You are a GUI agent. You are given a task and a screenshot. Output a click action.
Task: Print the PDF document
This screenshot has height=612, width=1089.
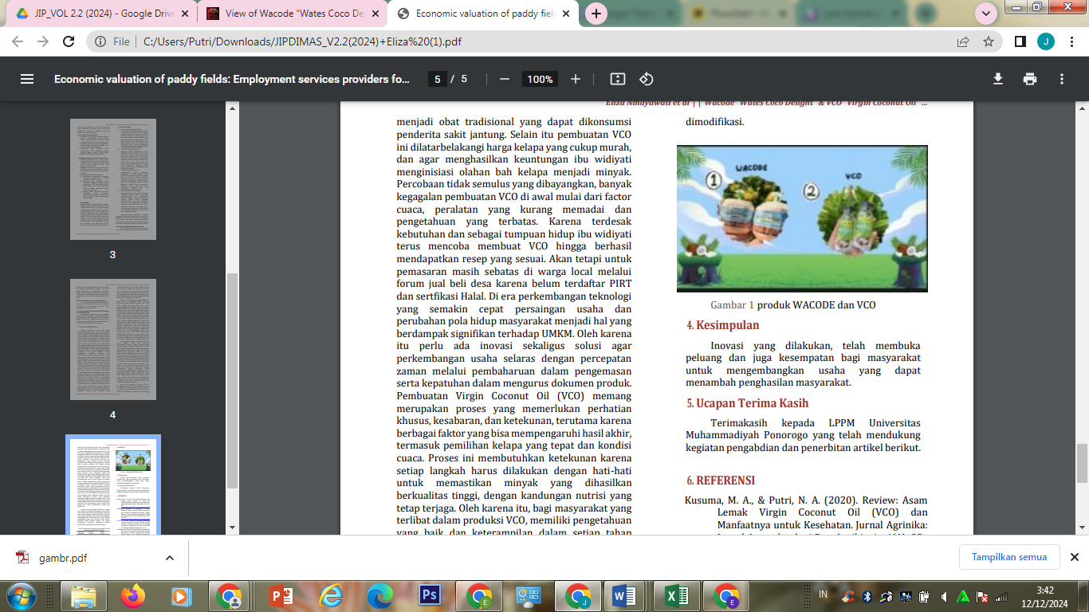tap(1030, 79)
